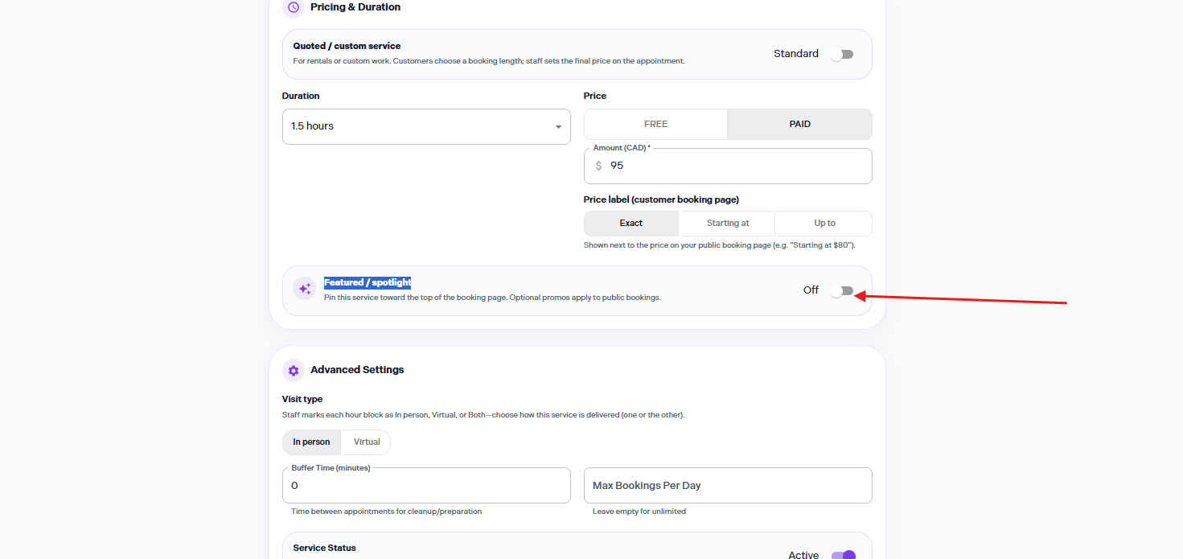Viewport: 1183px width, 559px height.
Task: Click 'Time between appointments' hint text
Action: (x=387, y=512)
